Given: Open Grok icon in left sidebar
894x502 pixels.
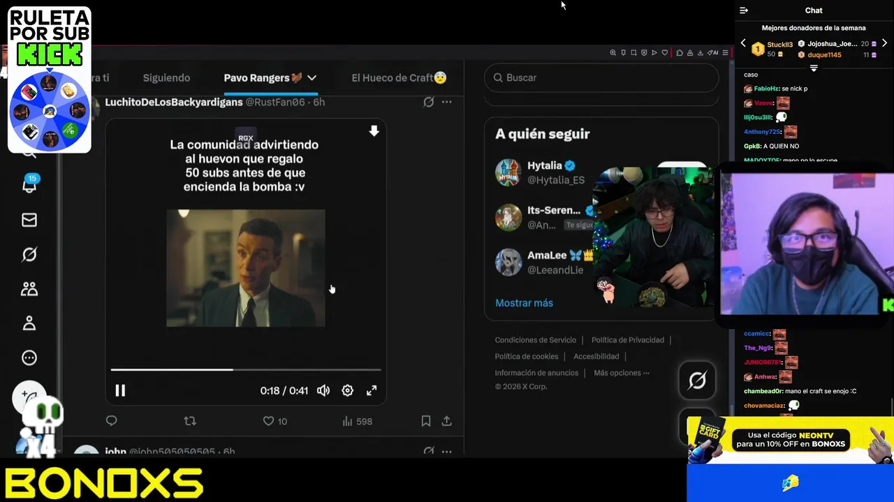Looking at the screenshot, I should [29, 254].
